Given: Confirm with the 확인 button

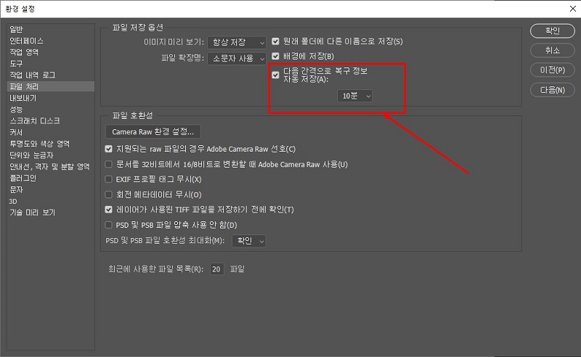Looking at the screenshot, I should coord(553,30).
